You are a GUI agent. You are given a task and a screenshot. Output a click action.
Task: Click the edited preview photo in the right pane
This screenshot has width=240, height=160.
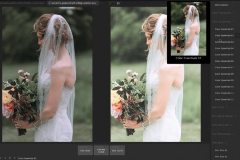156,74
